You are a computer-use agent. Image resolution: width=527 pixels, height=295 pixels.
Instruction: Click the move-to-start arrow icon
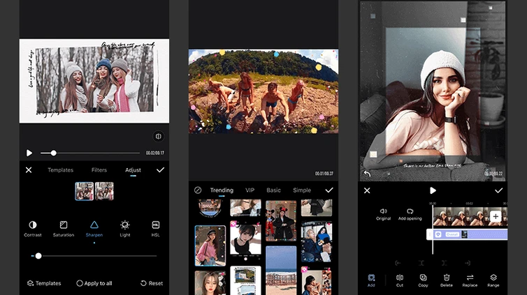398,263
